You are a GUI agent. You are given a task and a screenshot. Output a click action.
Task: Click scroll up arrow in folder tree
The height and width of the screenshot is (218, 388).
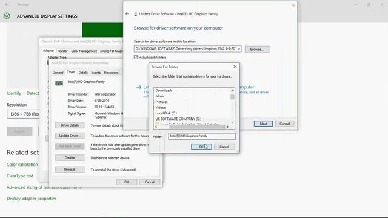point(232,90)
